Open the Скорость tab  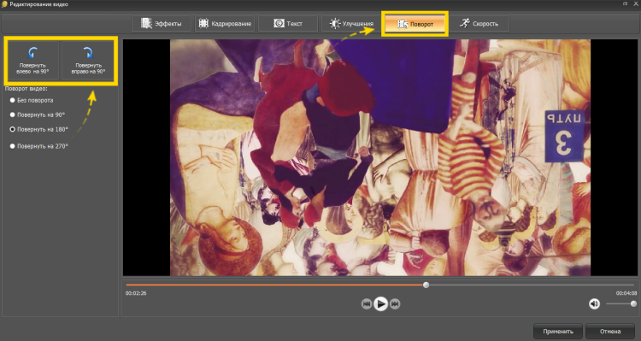coord(479,24)
